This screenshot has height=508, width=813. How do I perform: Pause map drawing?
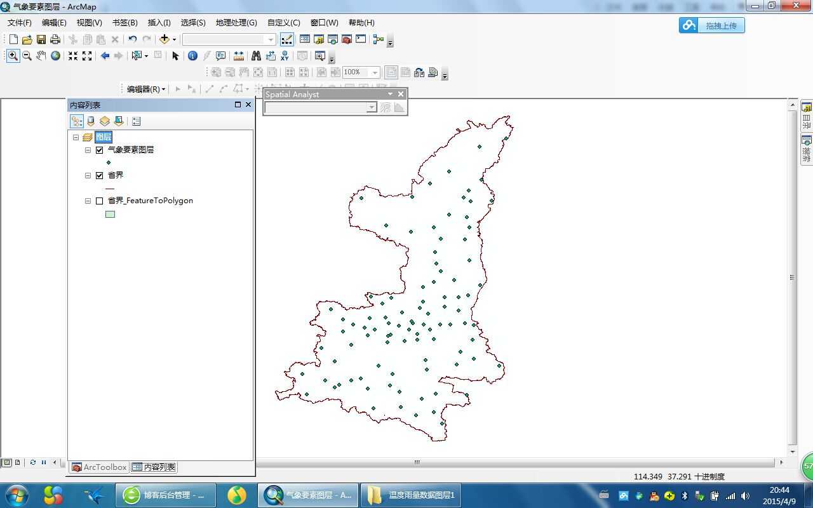point(44,462)
